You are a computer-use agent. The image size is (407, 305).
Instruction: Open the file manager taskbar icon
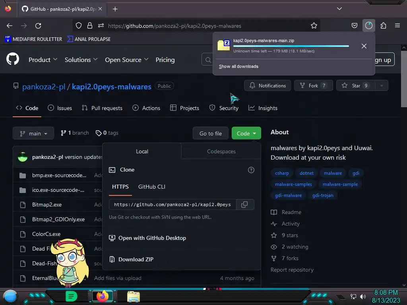pos(134,297)
